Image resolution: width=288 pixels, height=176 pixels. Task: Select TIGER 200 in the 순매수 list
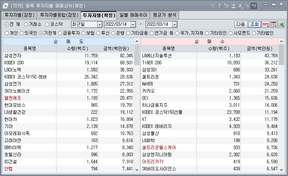(152, 63)
